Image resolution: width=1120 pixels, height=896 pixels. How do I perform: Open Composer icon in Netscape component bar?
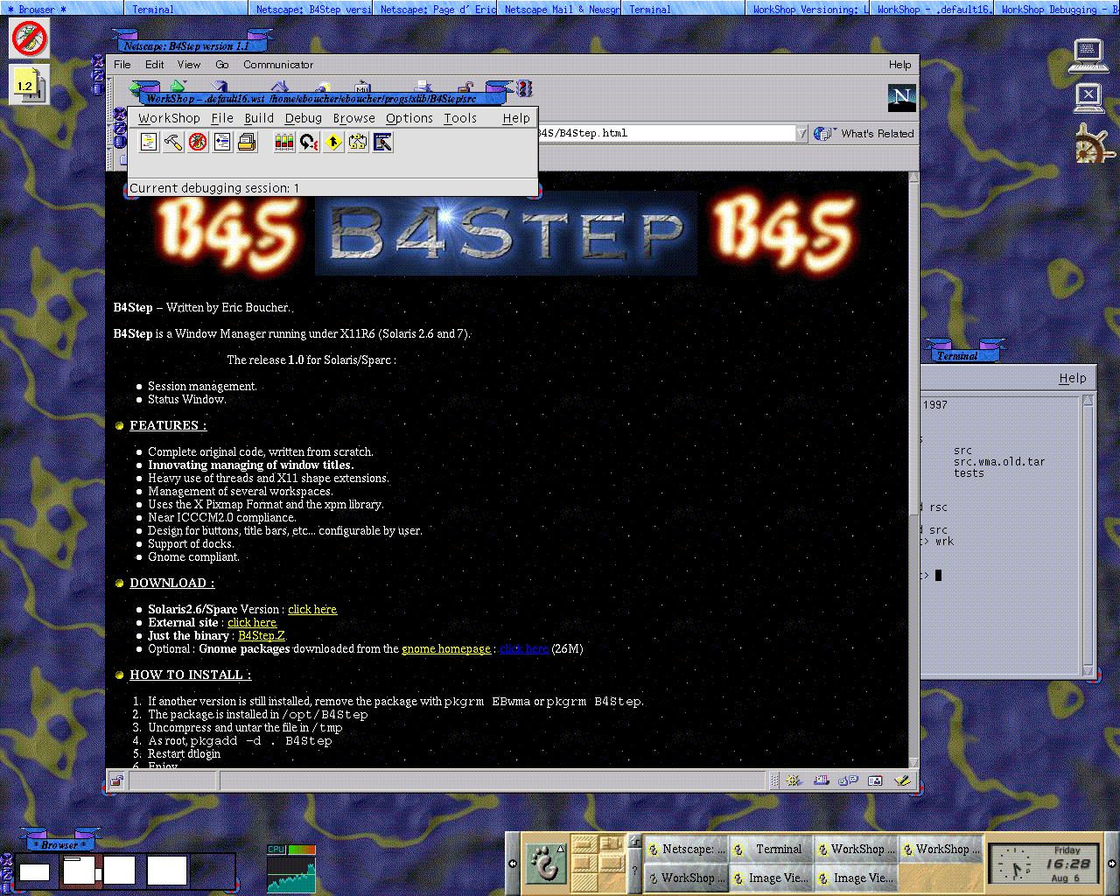click(x=902, y=780)
